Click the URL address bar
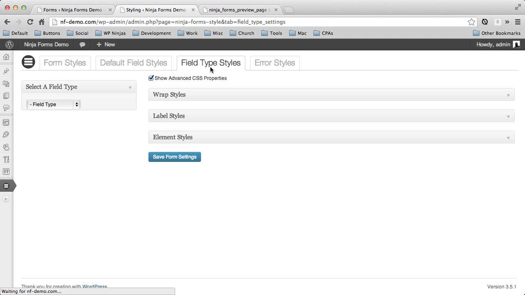The image size is (525, 295). pyautogui.click(x=262, y=22)
